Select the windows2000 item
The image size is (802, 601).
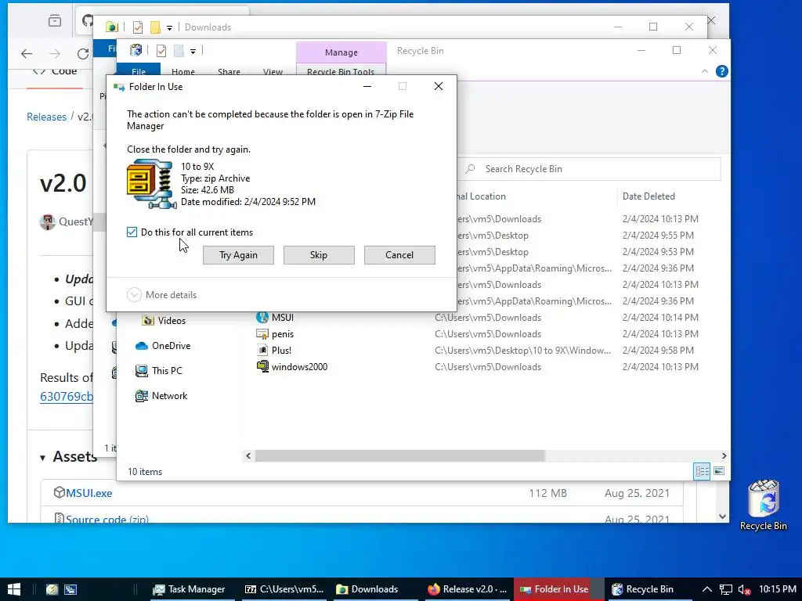click(x=299, y=367)
